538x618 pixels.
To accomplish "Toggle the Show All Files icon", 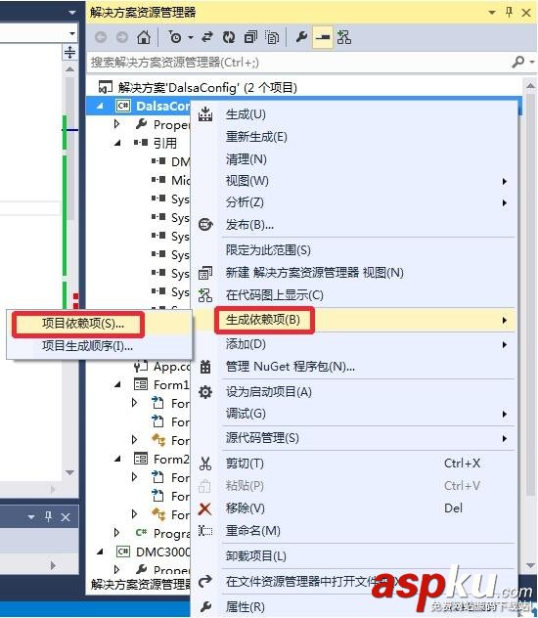I will point(272,37).
